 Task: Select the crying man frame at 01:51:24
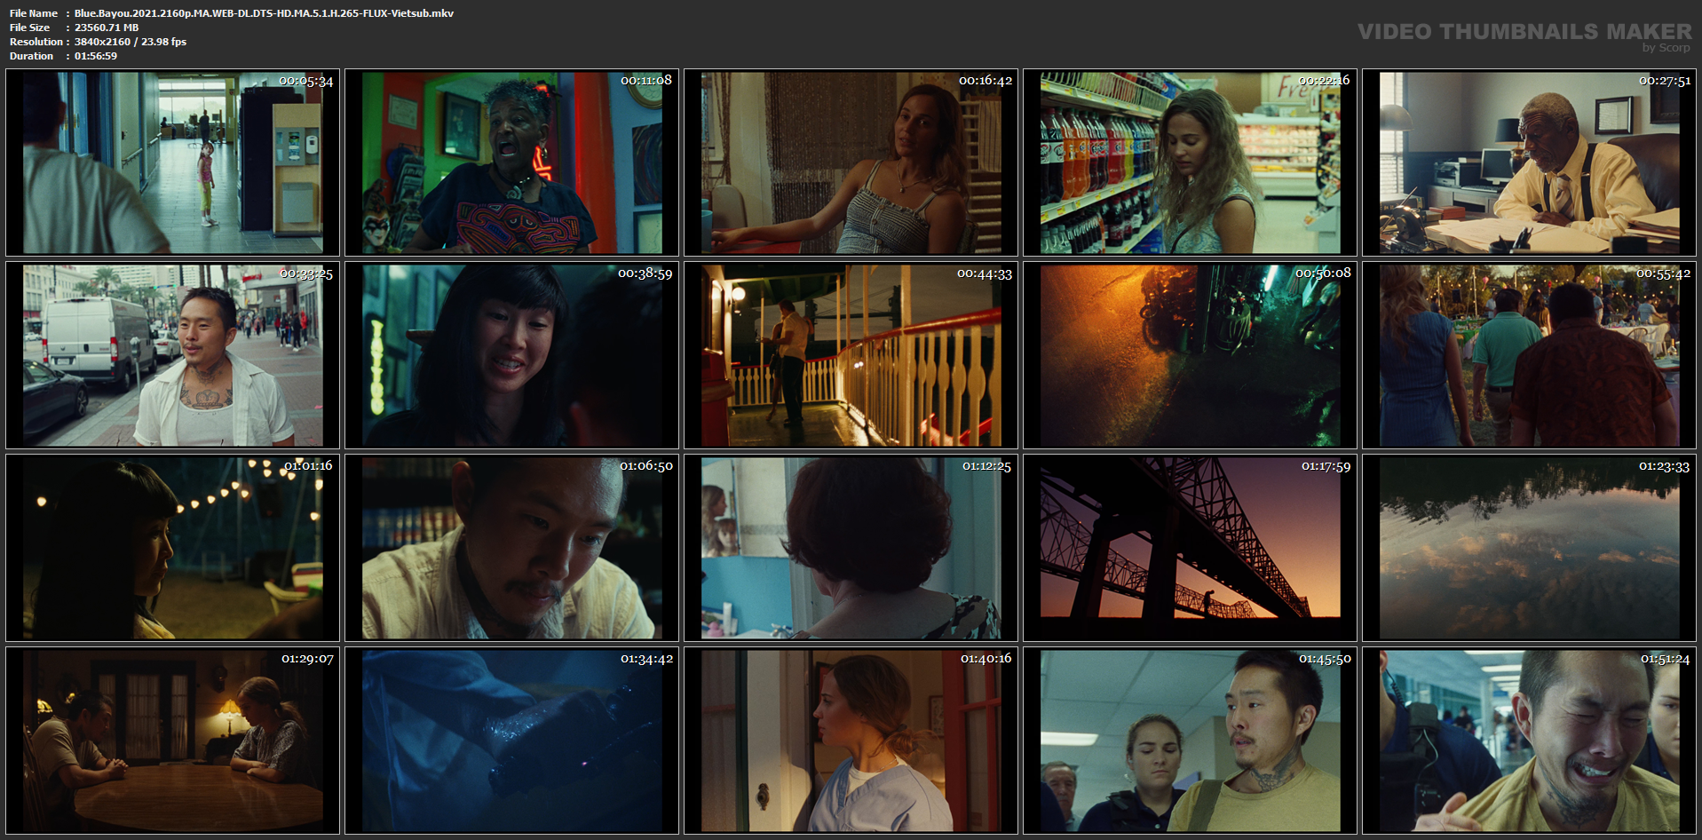[x=1530, y=741]
